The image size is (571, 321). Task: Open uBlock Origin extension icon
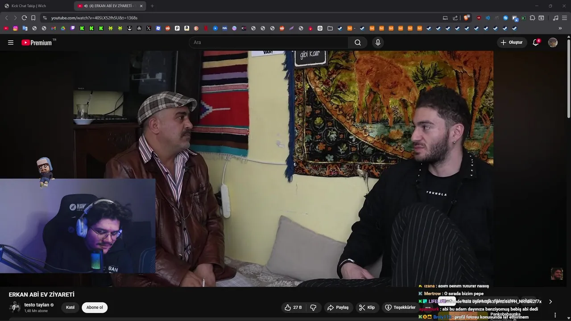pyautogui.click(x=479, y=18)
